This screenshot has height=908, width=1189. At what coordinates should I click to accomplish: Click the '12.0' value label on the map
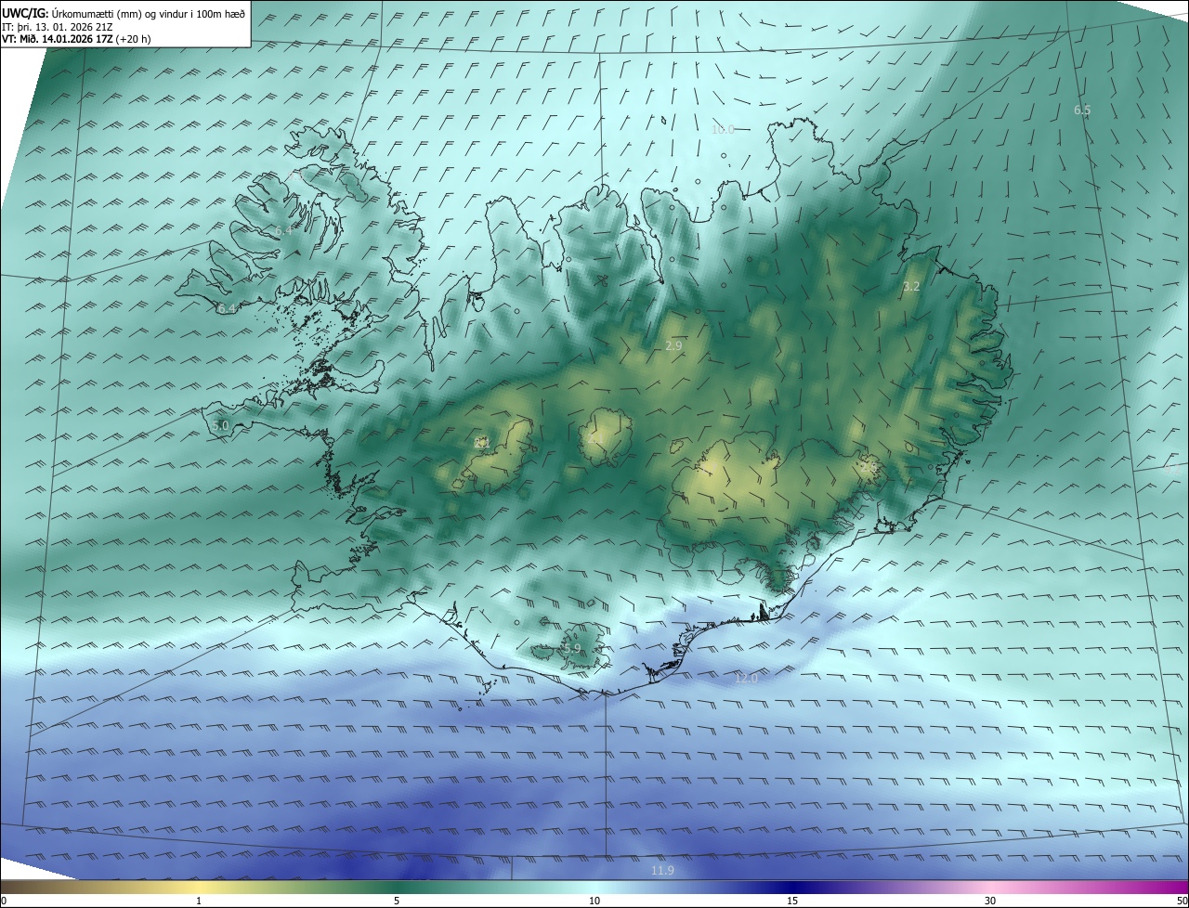(746, 679)
